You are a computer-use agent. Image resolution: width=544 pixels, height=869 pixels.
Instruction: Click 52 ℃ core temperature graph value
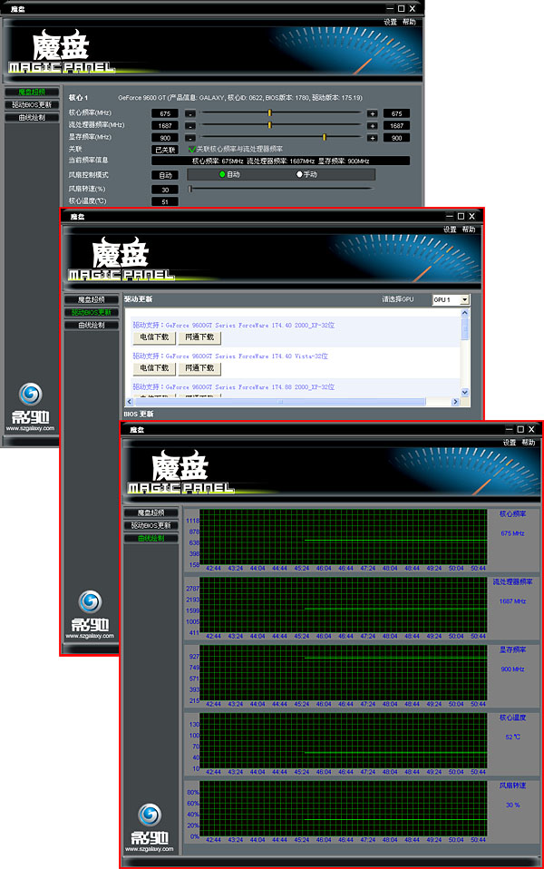(x=512, y=737)
